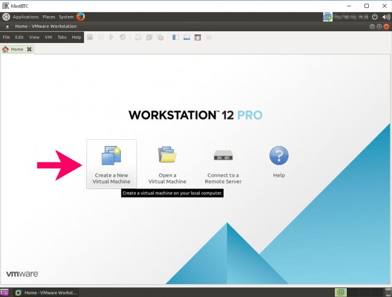Click the show desktop icon in bottom panel
This screenshot has height=297, width=392.
point(4,293)
